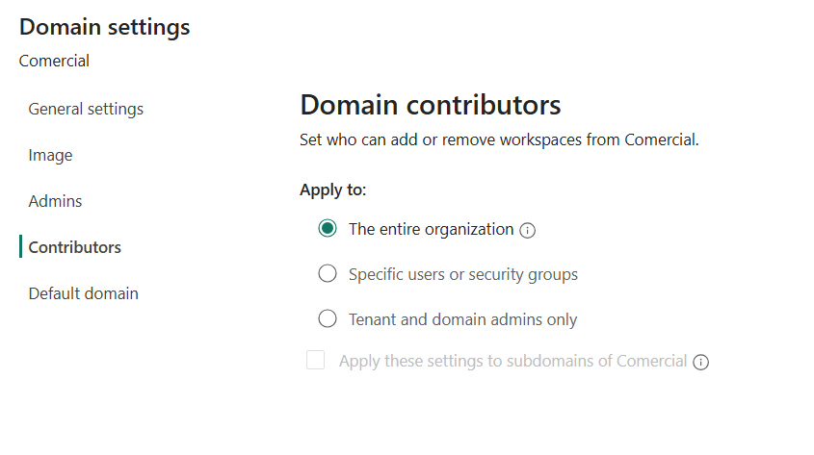Screen dimensions: 814x455
Task: Click 'Apply these settings to subdomains' label text
Action: click(512, 362)
